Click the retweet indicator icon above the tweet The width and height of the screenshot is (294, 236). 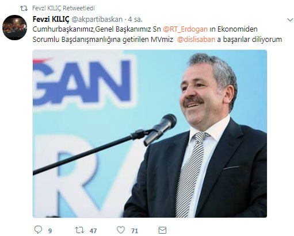coord(24,8)
